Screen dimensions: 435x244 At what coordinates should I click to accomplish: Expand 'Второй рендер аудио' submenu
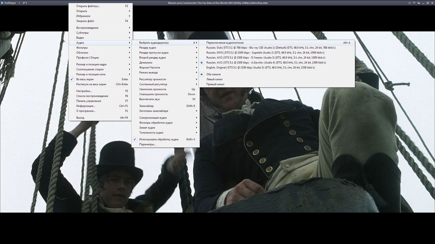[166, 58]
